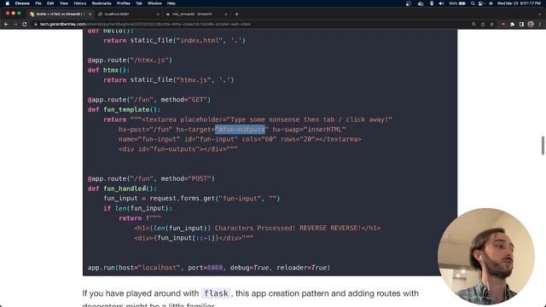Open Spotlight search in menu bar
This screenshot has width=546, height=307.
click(x=473, y=3)
